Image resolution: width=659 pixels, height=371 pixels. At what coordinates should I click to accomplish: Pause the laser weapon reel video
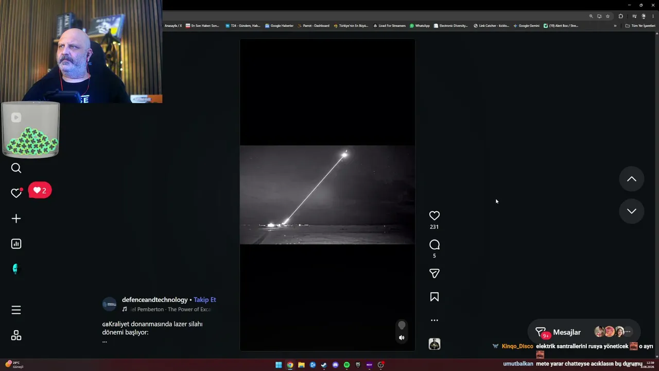327,195
